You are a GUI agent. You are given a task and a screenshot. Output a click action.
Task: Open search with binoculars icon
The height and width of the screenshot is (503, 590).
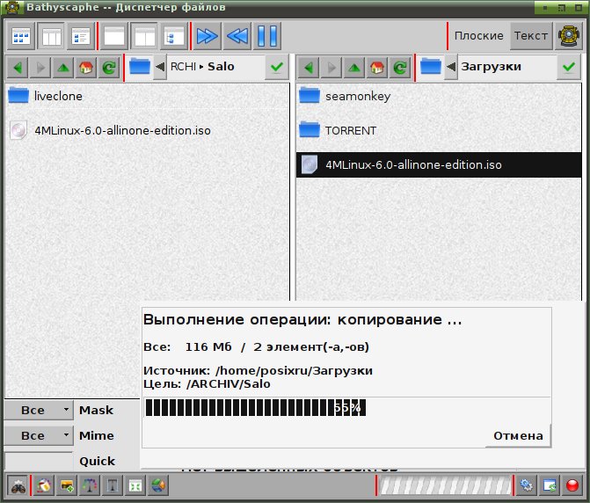pyautogui.click(x=18, y=485)
